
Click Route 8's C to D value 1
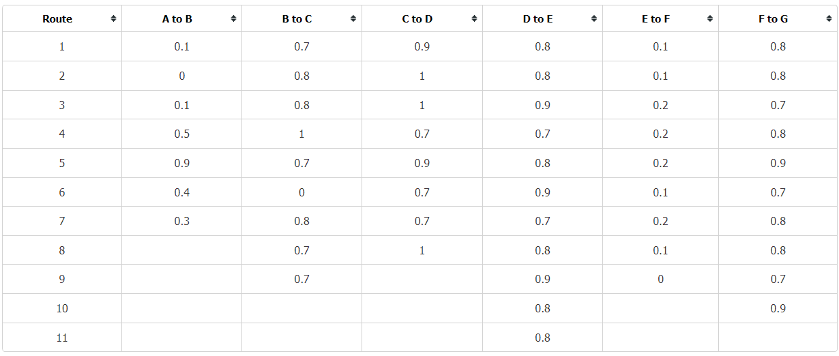click(x=422, y=250)
